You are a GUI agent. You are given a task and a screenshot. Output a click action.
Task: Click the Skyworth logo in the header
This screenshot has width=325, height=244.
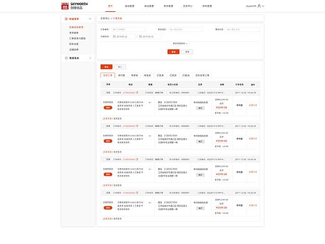74,6
